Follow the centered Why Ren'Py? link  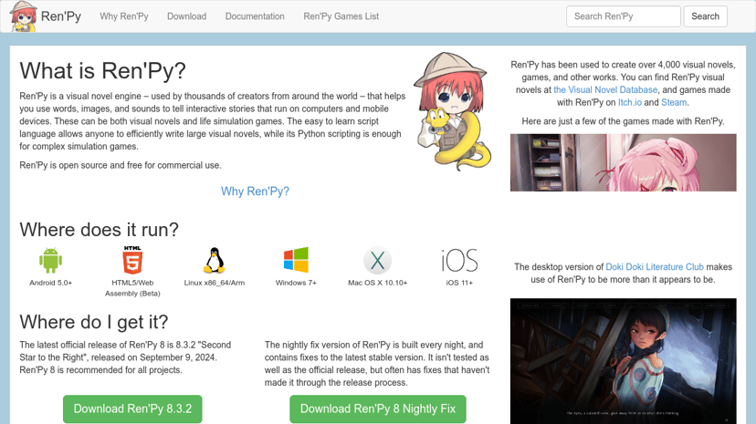pyautogui.click(x=255, y=191)
